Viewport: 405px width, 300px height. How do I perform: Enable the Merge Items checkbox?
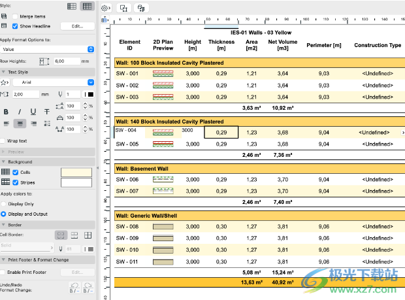[15, 16]
